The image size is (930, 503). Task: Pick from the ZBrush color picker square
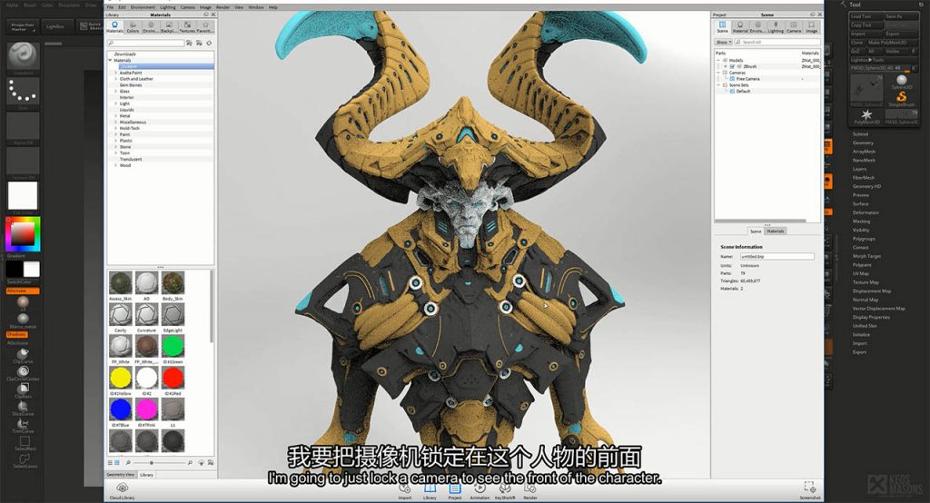[x=23, y=233]
